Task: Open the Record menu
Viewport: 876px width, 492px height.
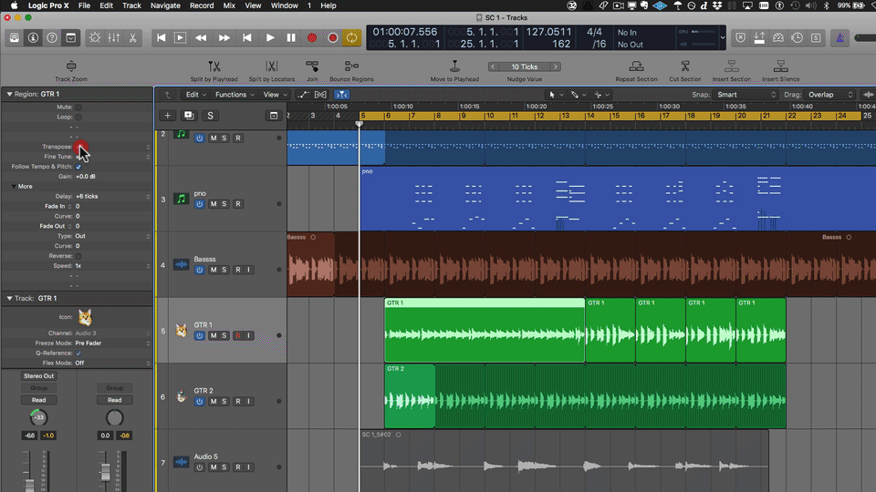Action: (201, 5)
